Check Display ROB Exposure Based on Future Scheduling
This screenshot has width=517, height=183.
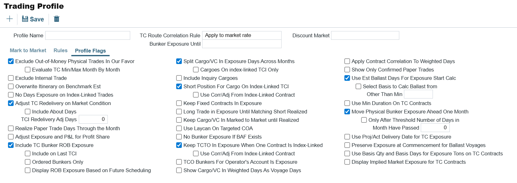pyautogui.click(x=28, y=170)
